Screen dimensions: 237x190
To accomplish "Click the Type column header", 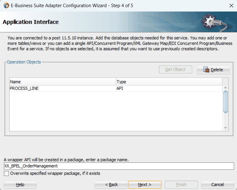I will pos(169,82).
